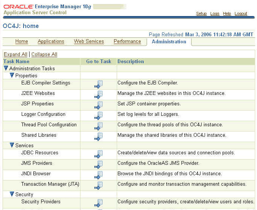Screen dimensions: 257x210
Task: Select the Thread Pool Configuration row label
Action: (x=49, y=125)
